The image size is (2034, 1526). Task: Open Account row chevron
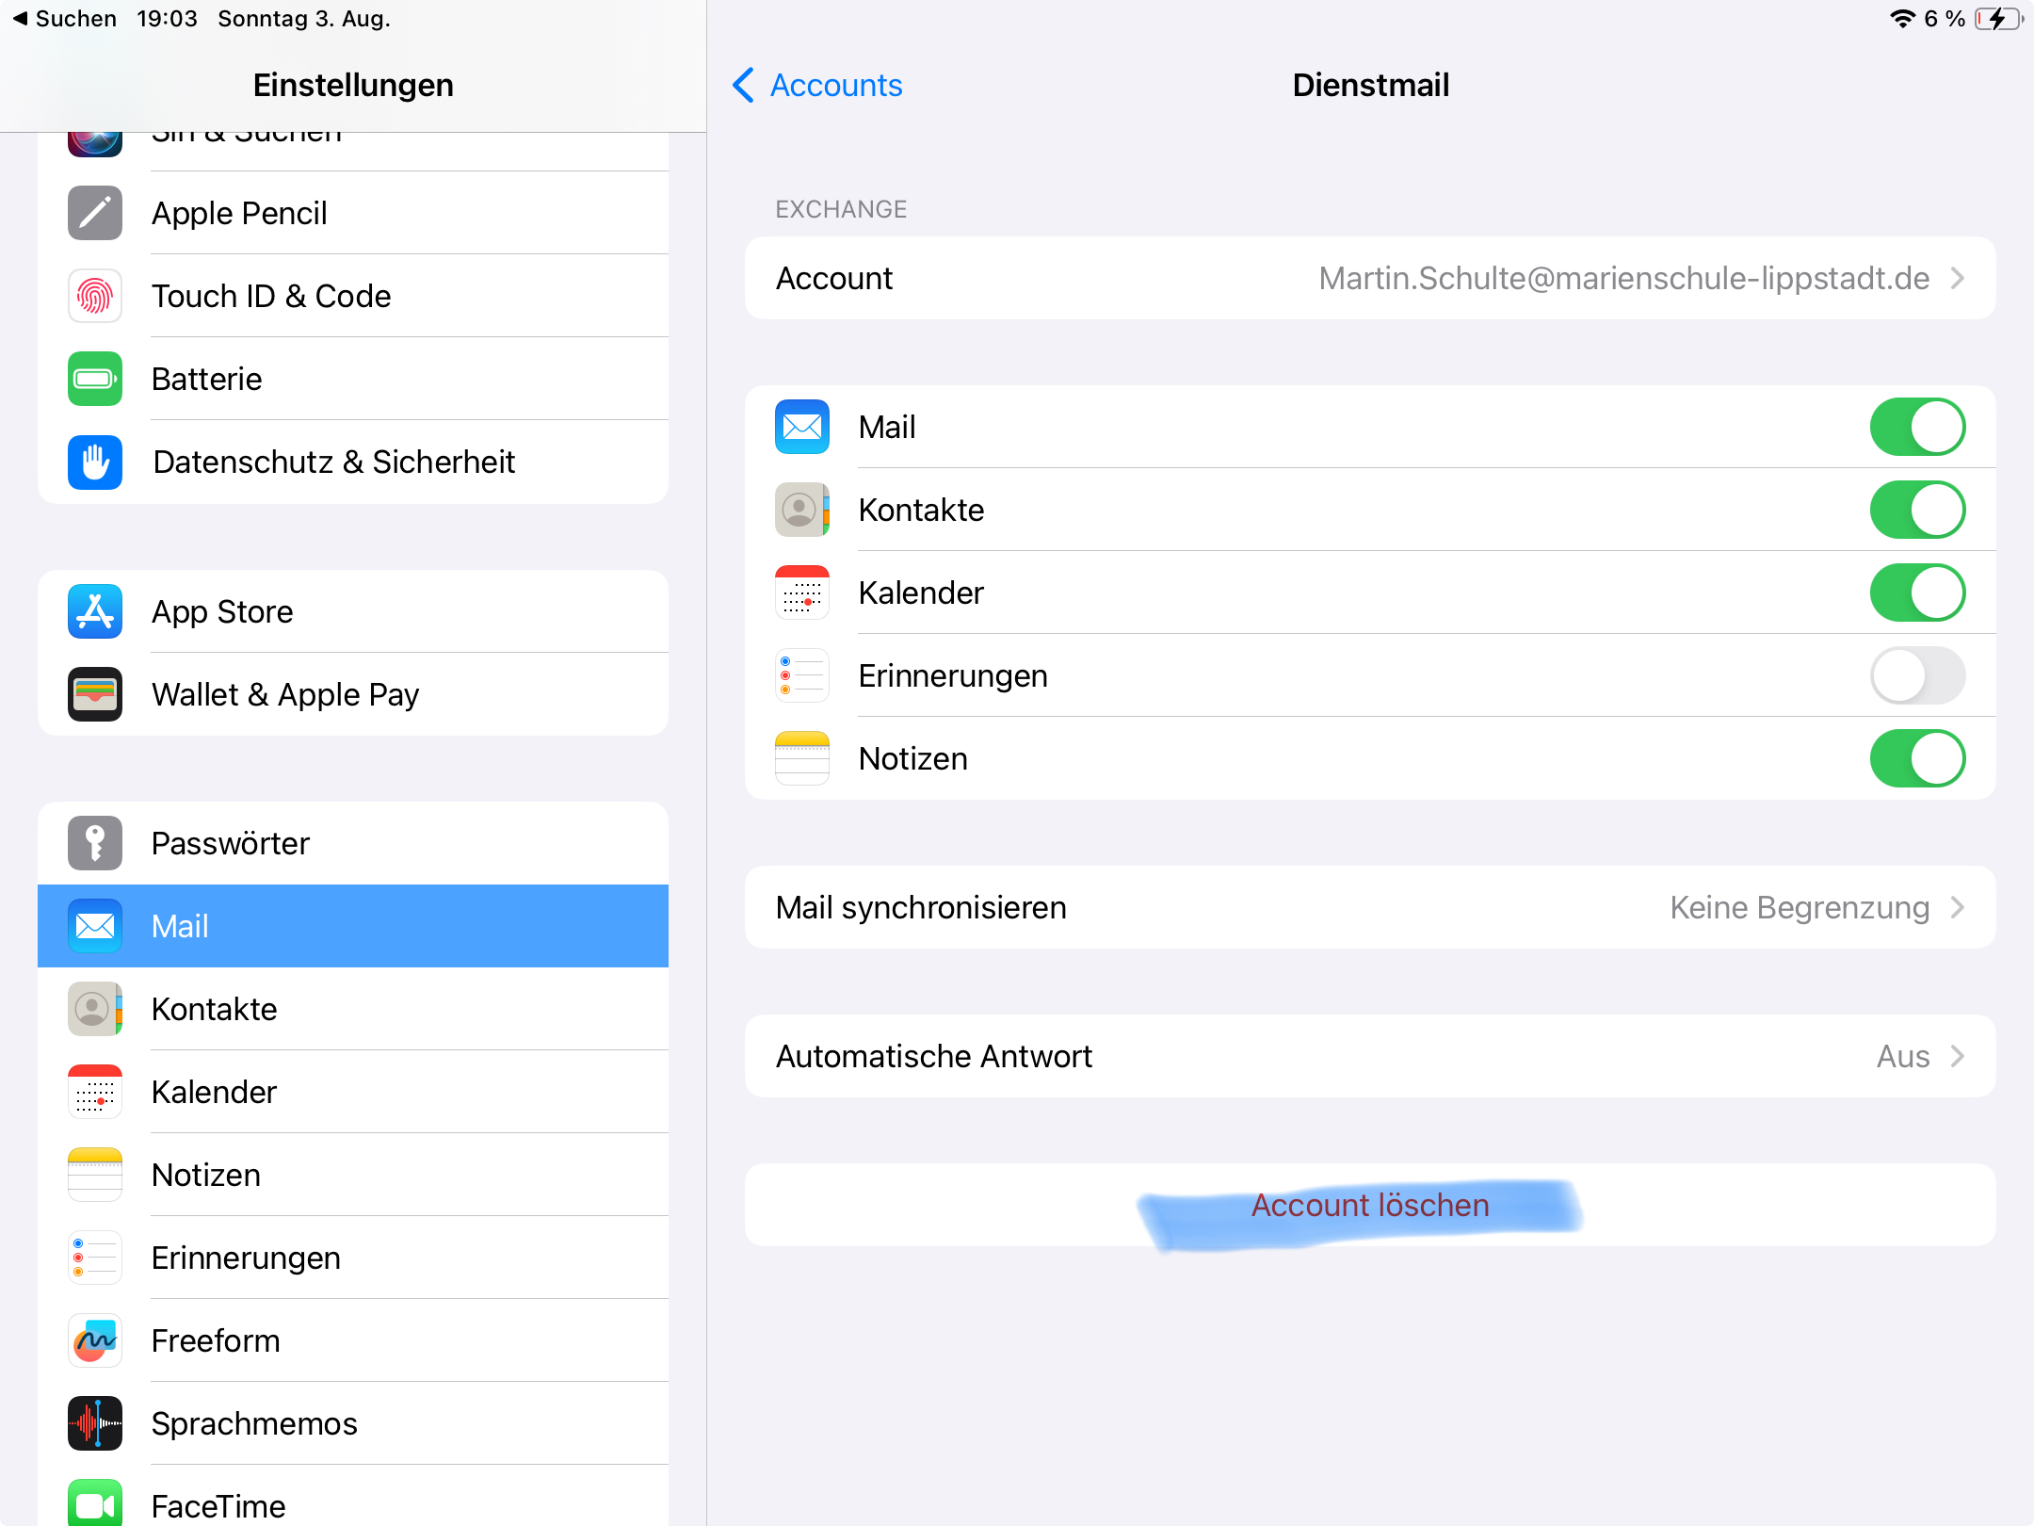[1958, 278]
